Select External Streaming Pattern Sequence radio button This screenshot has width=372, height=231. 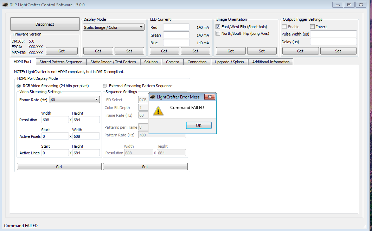coord(105,86)
